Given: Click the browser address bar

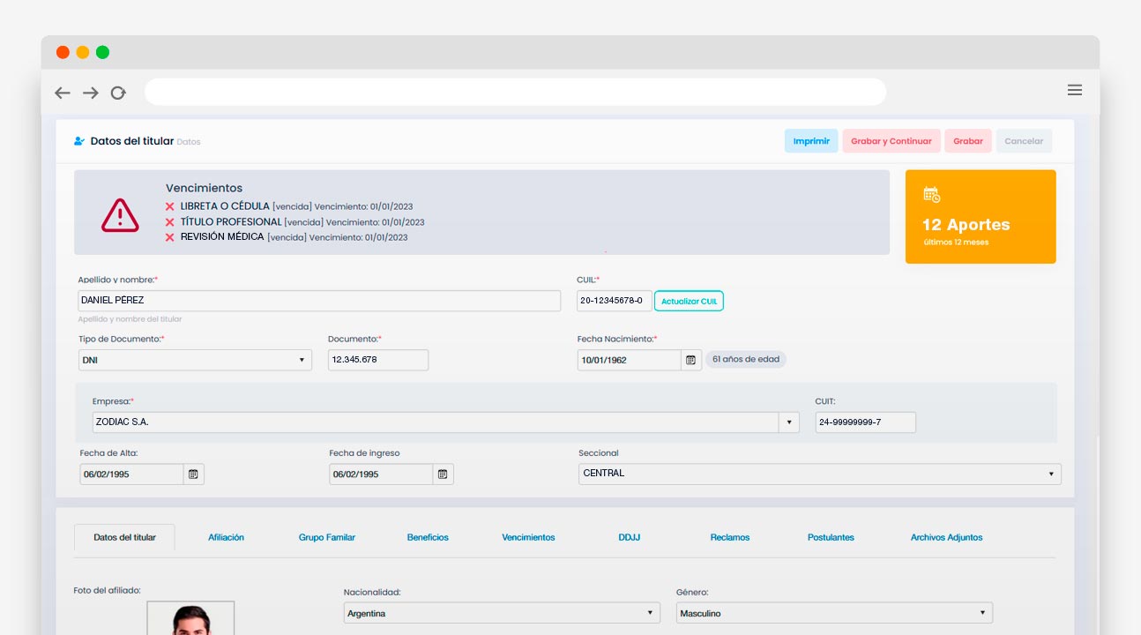Looking at the screenshot, I should tap(515, 92).
